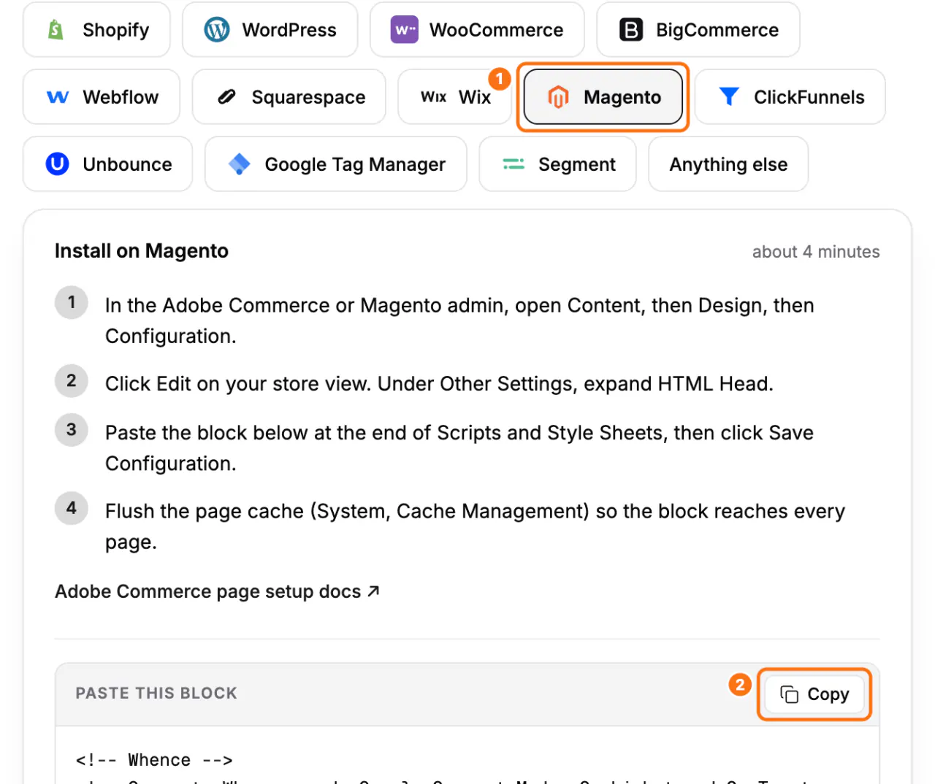Image resolution: width=935 pixels, height=784 pixels.
Task: Click the "about 4 minutes" estimate text
Action: (816, 252)
